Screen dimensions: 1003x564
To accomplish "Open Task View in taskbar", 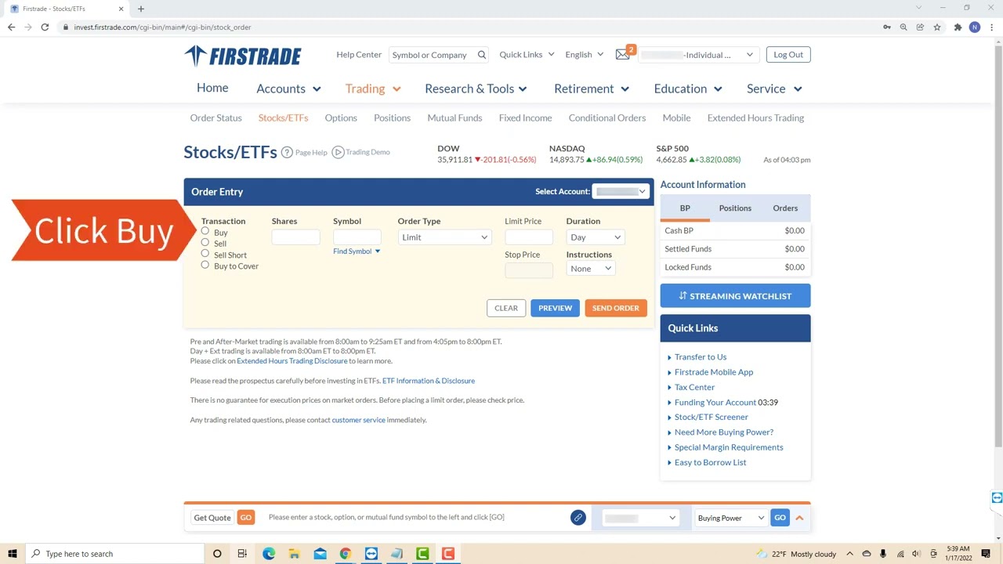I will click(x=242, y=554).
